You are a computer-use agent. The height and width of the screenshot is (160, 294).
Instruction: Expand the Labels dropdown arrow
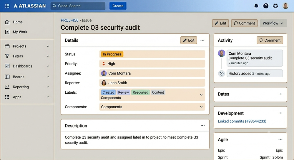tap(201, 95)
